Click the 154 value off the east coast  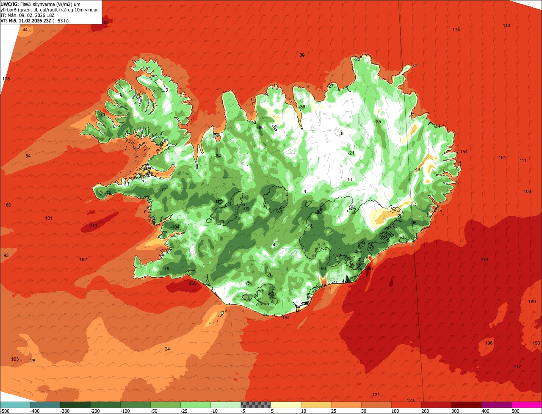click(464, 152)
